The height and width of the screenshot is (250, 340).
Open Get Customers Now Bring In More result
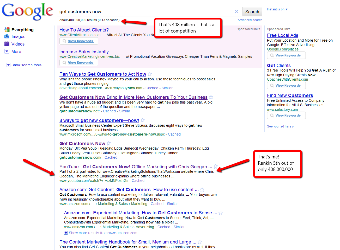[133, 97]
